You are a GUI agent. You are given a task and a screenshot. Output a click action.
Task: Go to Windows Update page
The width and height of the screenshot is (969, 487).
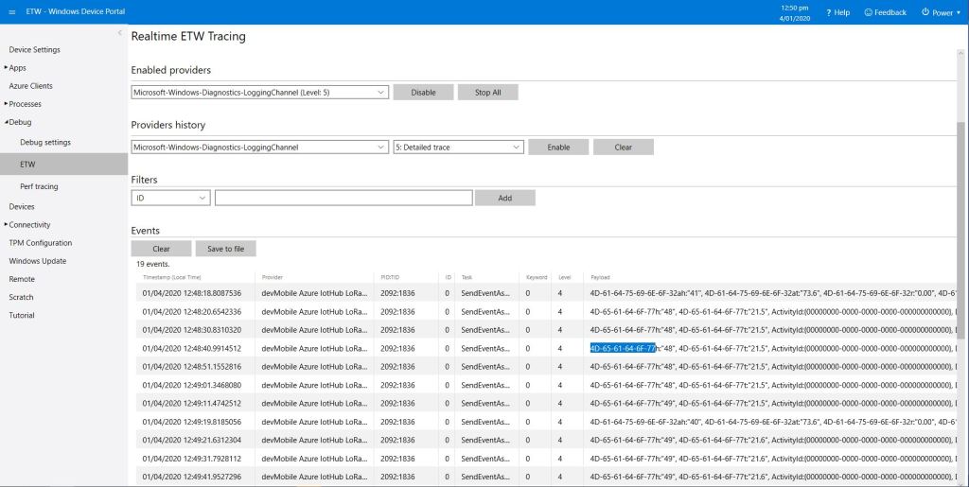[x=38, y=261]
